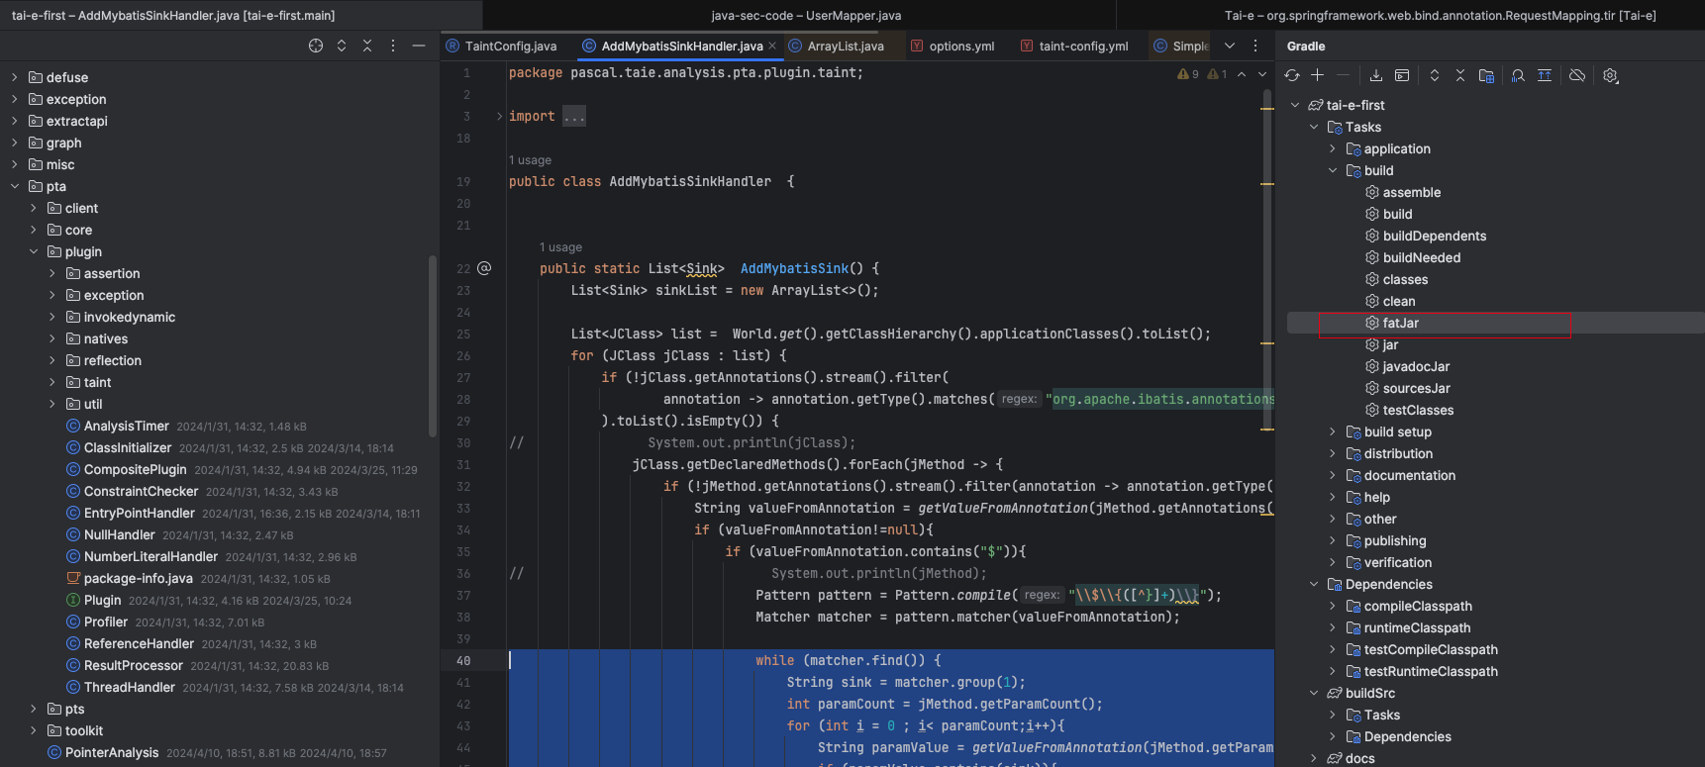Open package-info.java in Project tree
Screen dimensions: 1705x767
tap(139, 578)
